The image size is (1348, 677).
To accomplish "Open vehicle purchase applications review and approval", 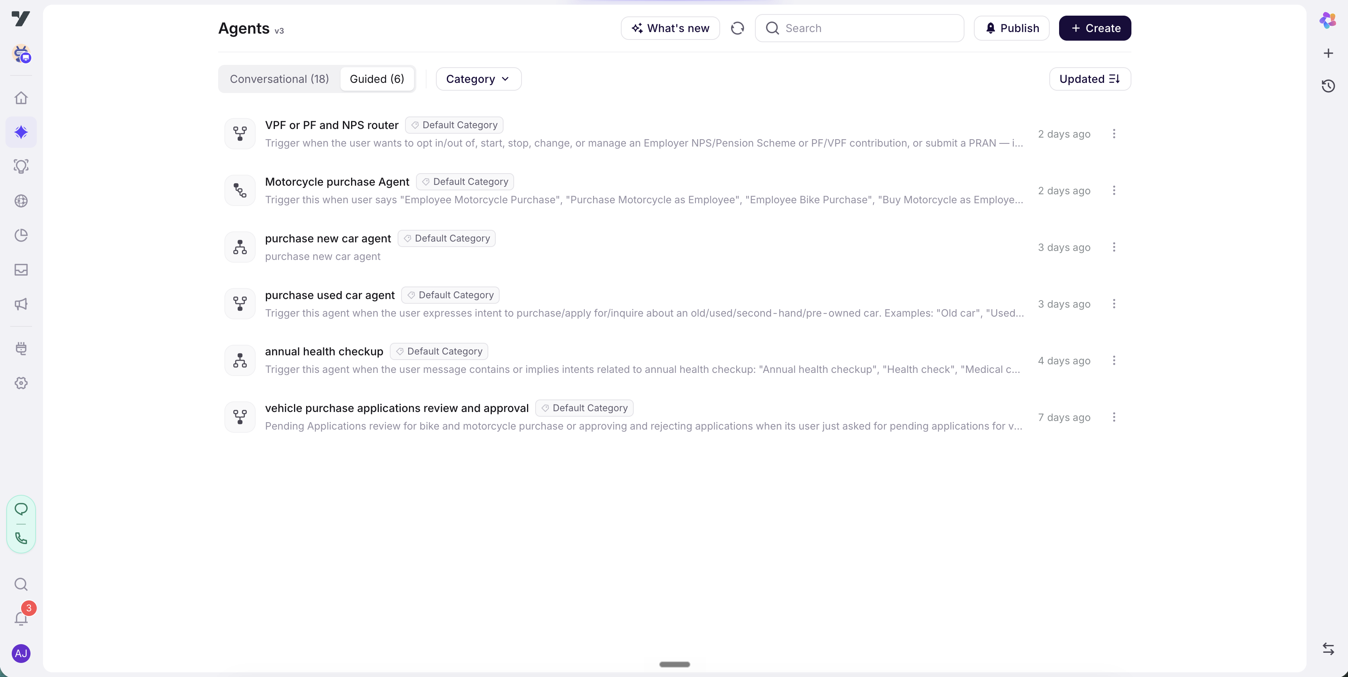I will tap(397, 408).
